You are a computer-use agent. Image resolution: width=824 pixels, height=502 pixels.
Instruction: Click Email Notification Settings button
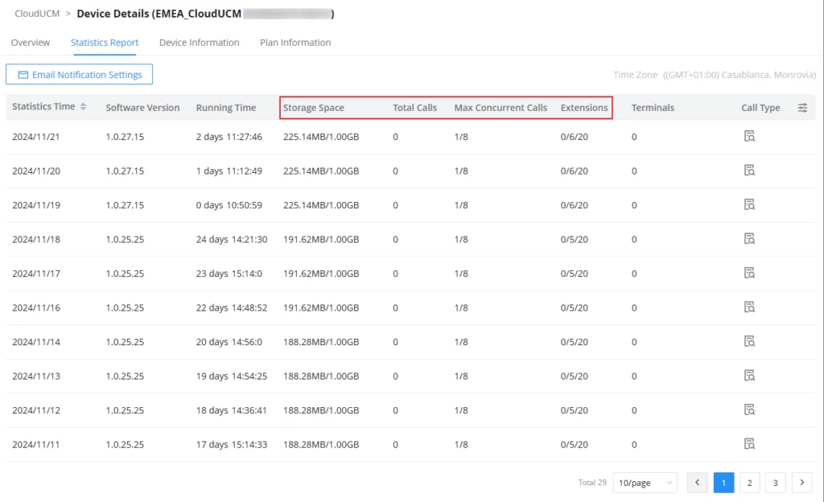click(80, 74)
